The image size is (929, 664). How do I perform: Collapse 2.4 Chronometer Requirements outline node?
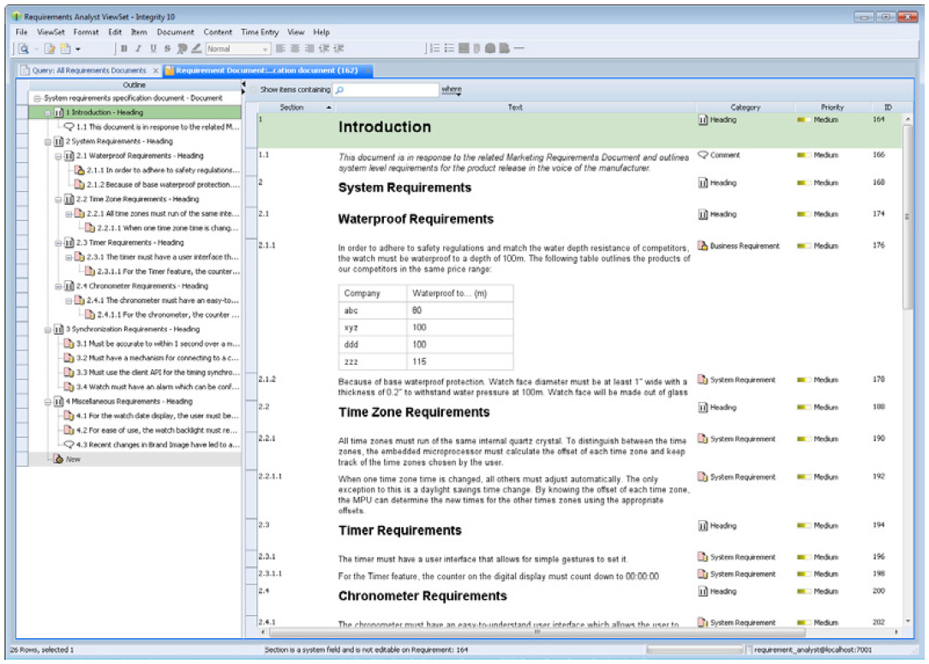tap(58, 286)
